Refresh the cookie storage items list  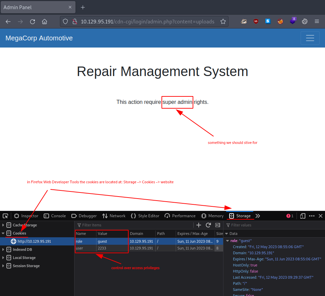208,225
